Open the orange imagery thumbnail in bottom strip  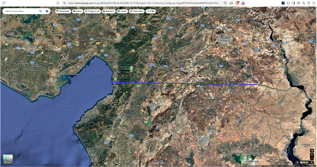tap(304, 162)
